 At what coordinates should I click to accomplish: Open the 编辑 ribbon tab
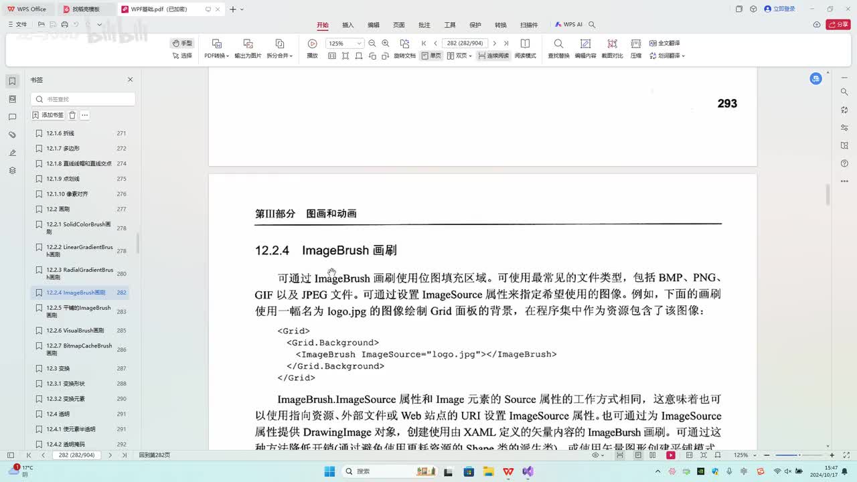[x=374, y=25]
